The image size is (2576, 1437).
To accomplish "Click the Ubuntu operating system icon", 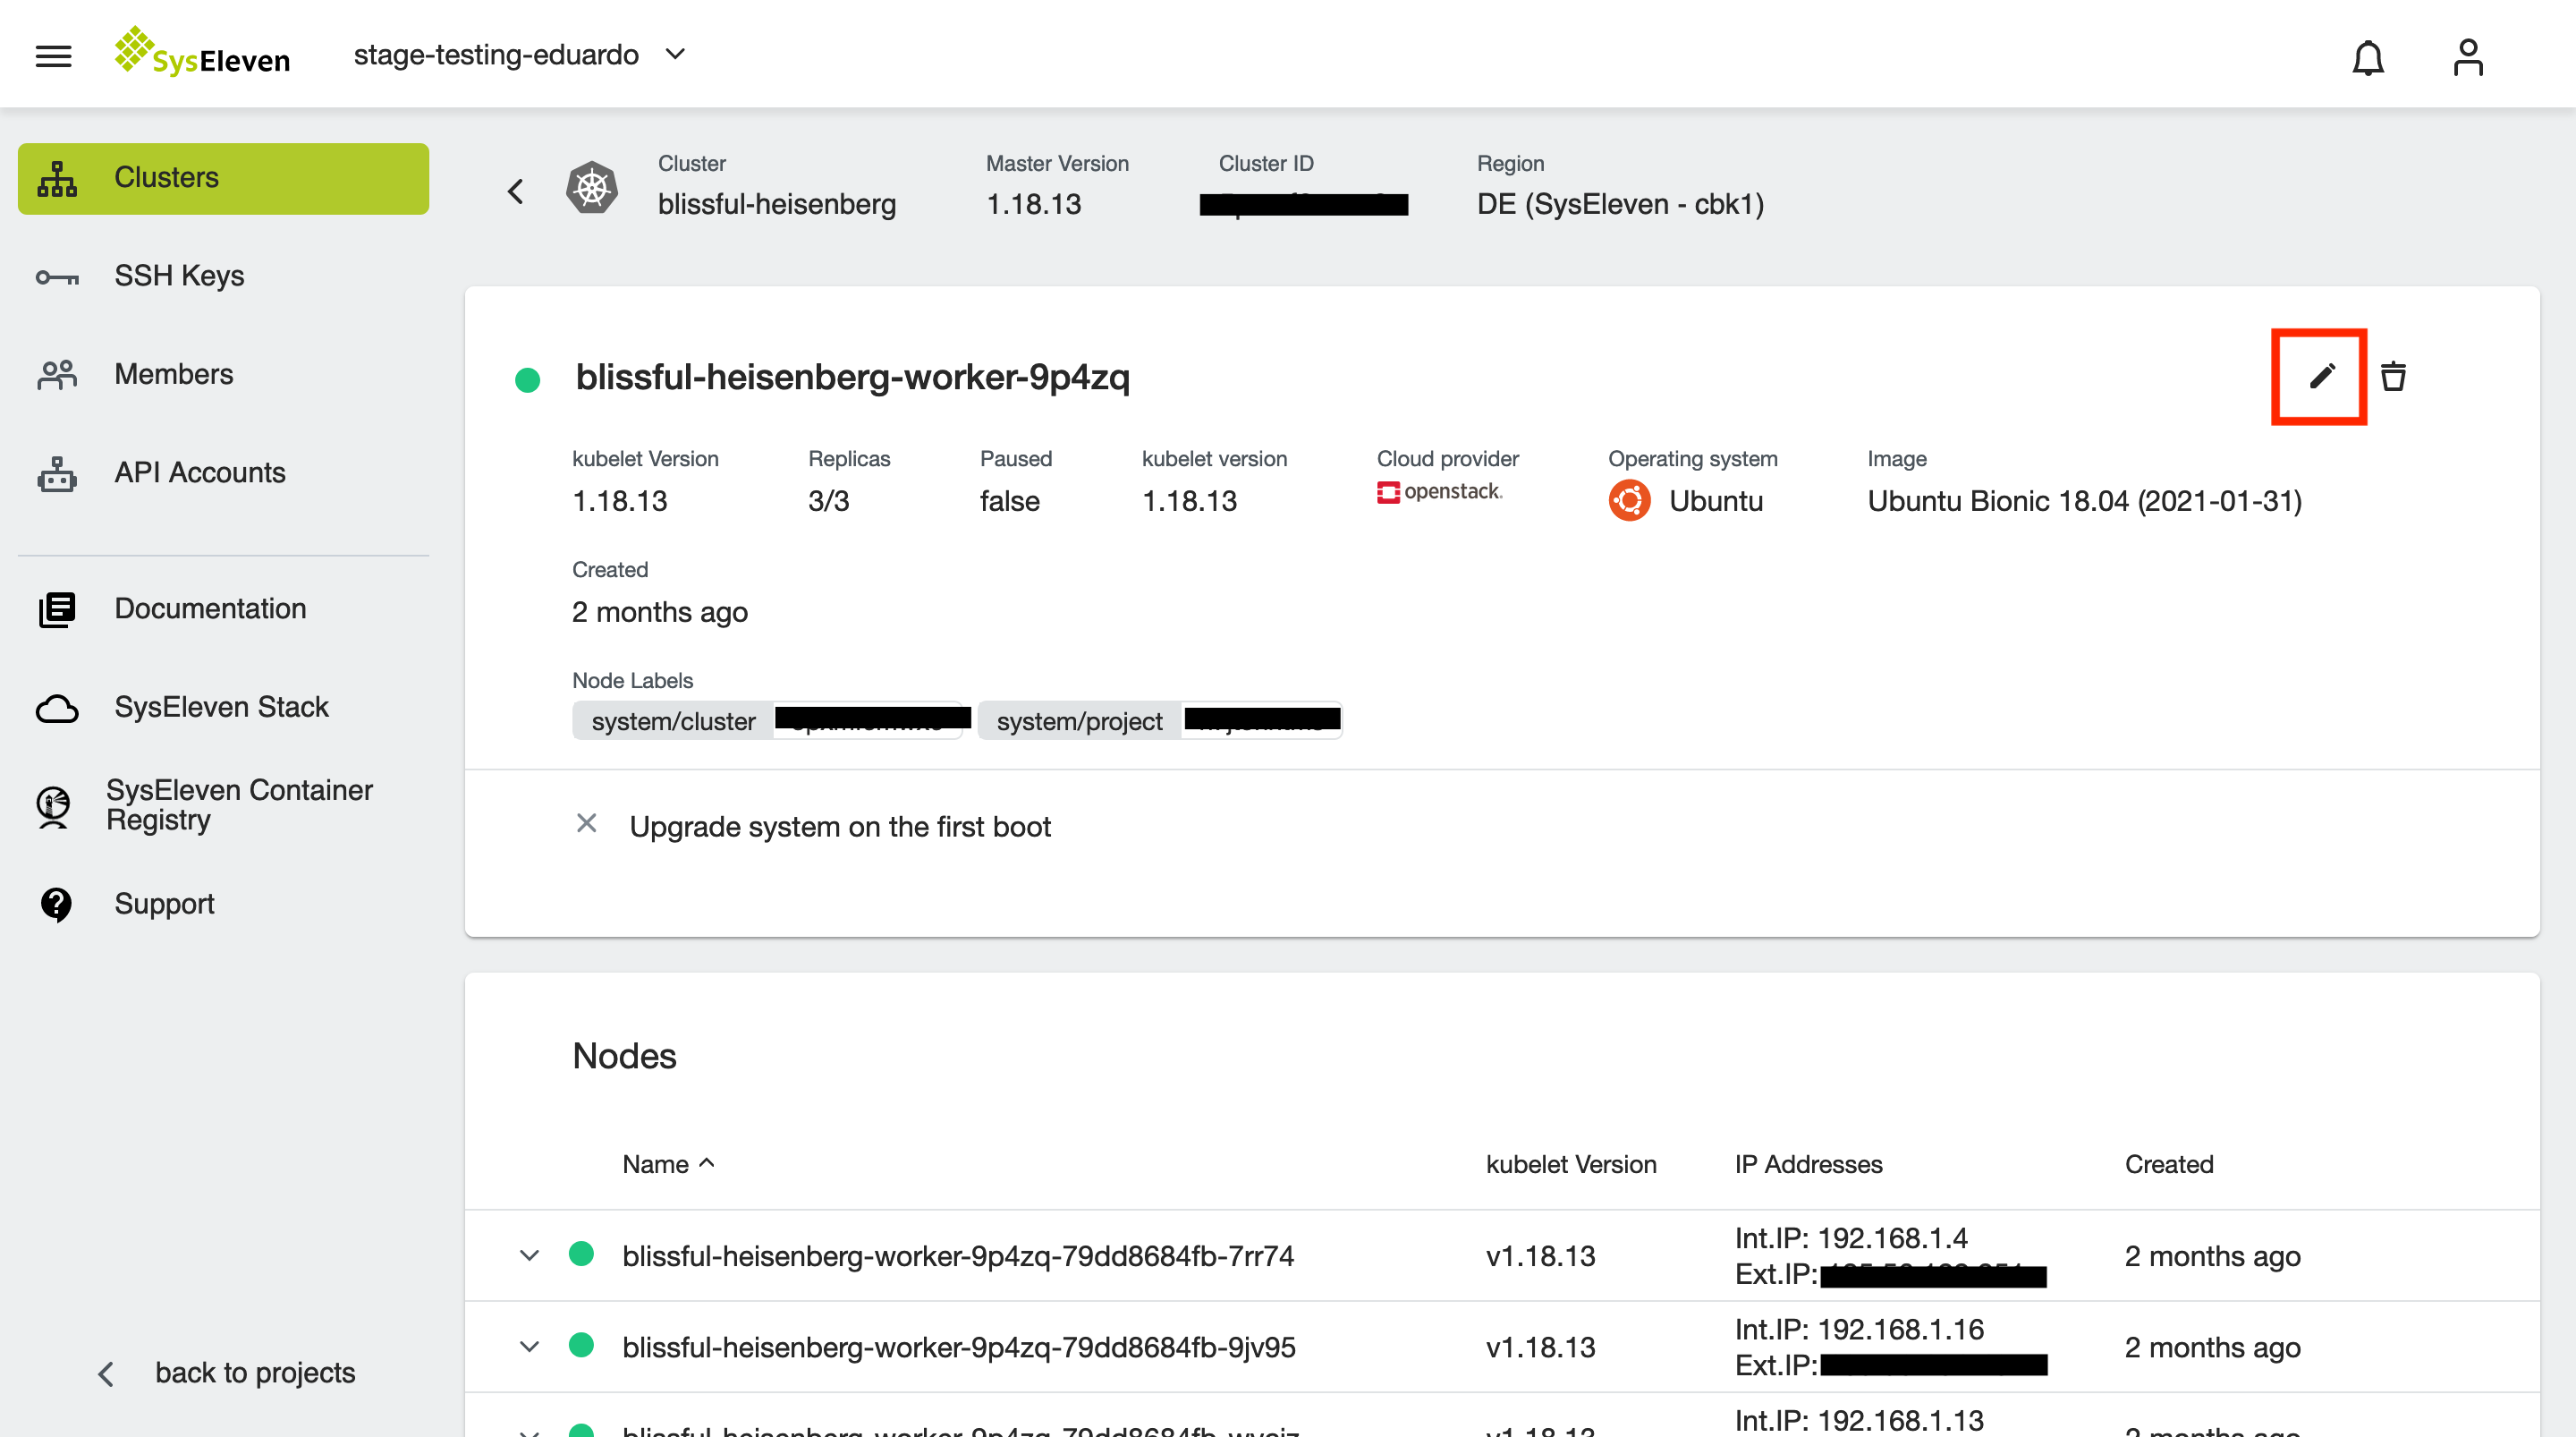I will [1628, 500].
